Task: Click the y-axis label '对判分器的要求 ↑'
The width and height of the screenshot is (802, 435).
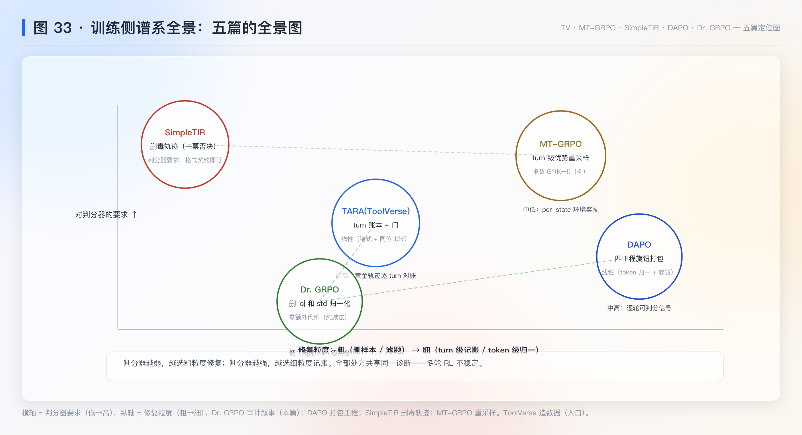Action: point(106,214)
